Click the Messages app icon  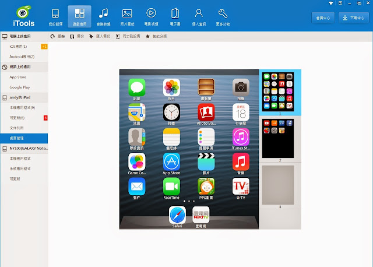[137, 87]
